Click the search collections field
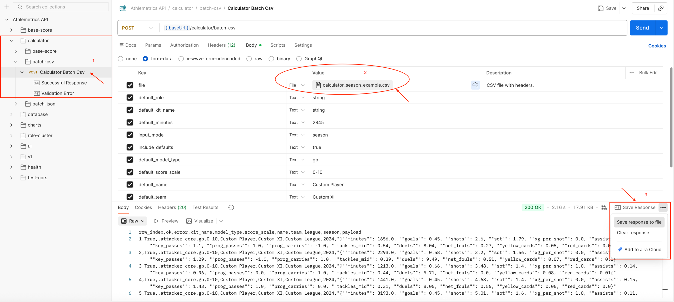The height and width of the screenshot is (302, 674). [x=61, y=7]
